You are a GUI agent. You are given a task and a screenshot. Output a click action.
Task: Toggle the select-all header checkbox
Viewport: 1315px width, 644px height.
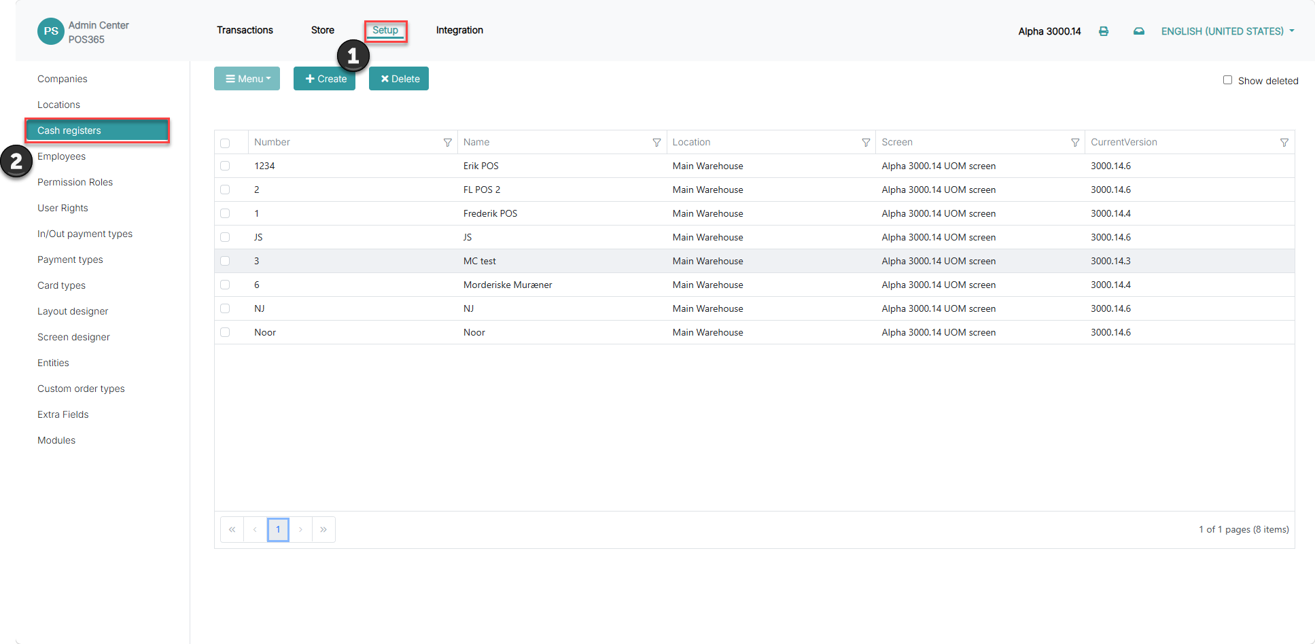225,143
